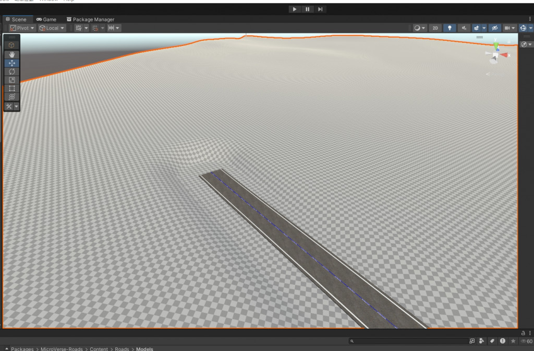Click Packages in the breadcrumb path

click(22, 349)
